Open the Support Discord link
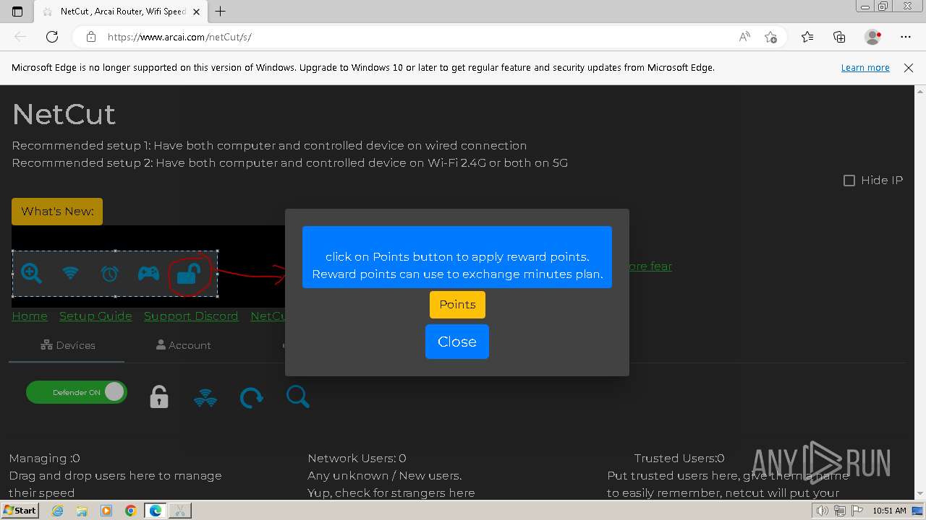This screenshot has width=926, height=520. pyautogui.click(x=191, y=316)
